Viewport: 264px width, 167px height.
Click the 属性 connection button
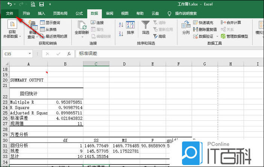point(97,29)
